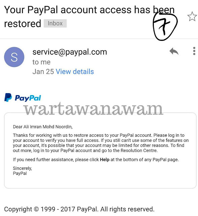The height and width of the screenshot is (216, 198).
Task: Open the sender avatar with letter S
Action: pyautogui.click(x=14, y=57)
